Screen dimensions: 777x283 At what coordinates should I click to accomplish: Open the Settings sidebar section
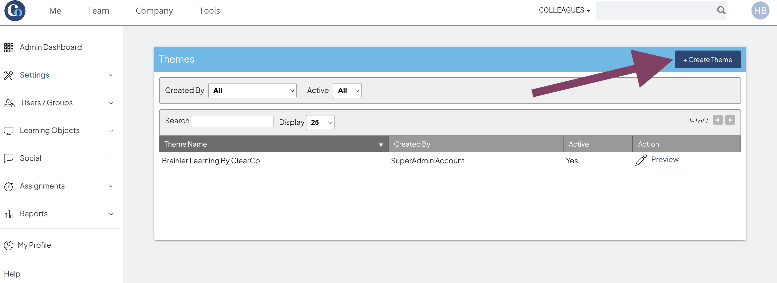(34, 75)
